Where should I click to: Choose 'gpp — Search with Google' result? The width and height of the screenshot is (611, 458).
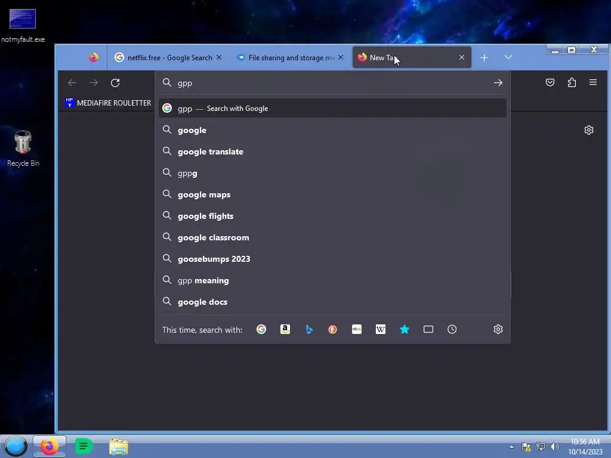pos(332,109)
